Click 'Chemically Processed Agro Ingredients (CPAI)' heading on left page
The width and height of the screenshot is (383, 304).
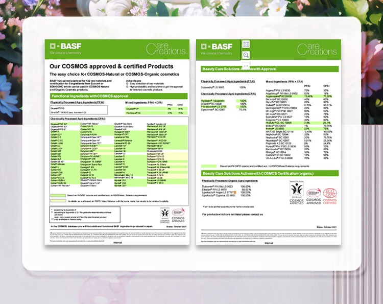(x=78, y=119)
